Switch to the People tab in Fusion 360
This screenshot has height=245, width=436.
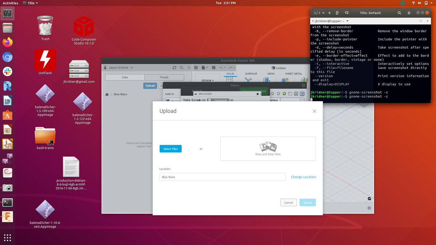click(164, 77)
